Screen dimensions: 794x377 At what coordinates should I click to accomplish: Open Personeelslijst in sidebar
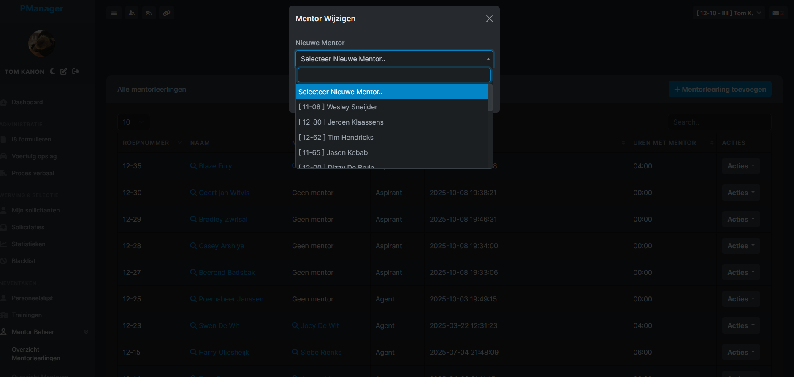point(32,298)
